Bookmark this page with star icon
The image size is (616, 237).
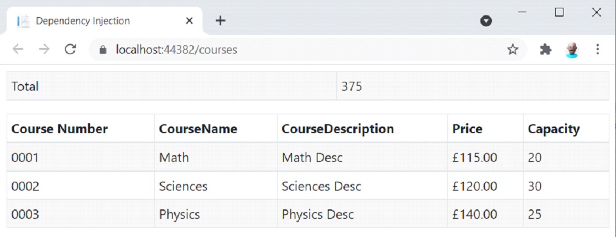(x=513, y=50)
